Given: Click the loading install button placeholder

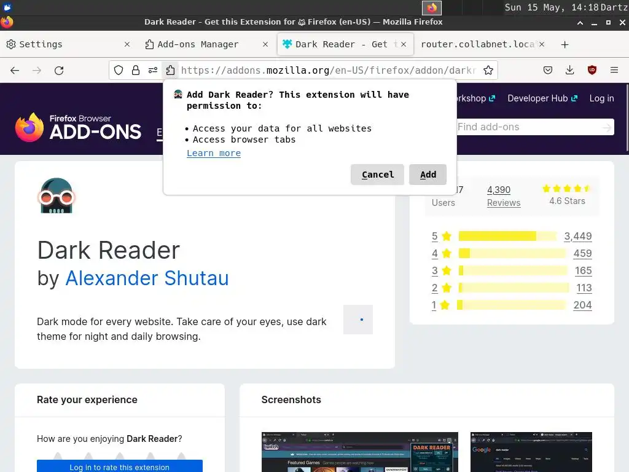Looking at the screenshot, I should [x=358, y=320].
